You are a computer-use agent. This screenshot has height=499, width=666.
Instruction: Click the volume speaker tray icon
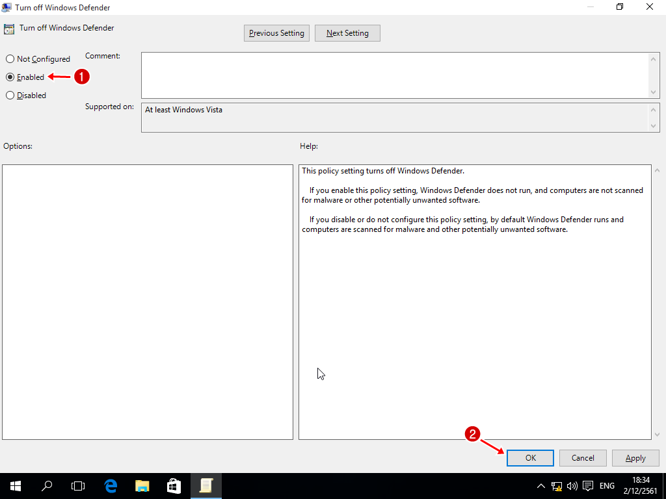(572, 485)
